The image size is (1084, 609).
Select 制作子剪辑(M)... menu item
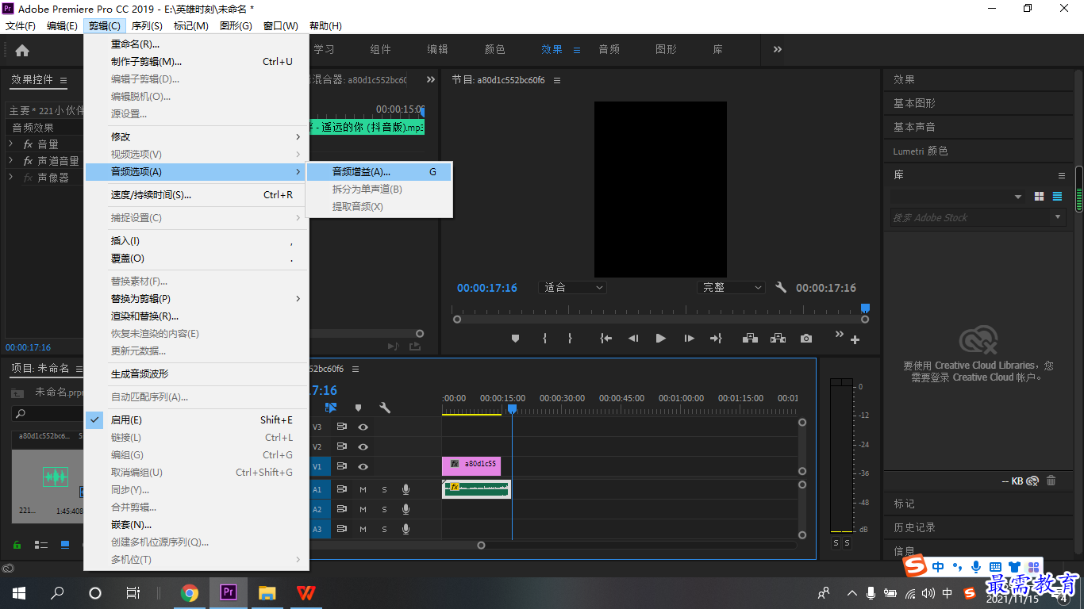point(196,62)
